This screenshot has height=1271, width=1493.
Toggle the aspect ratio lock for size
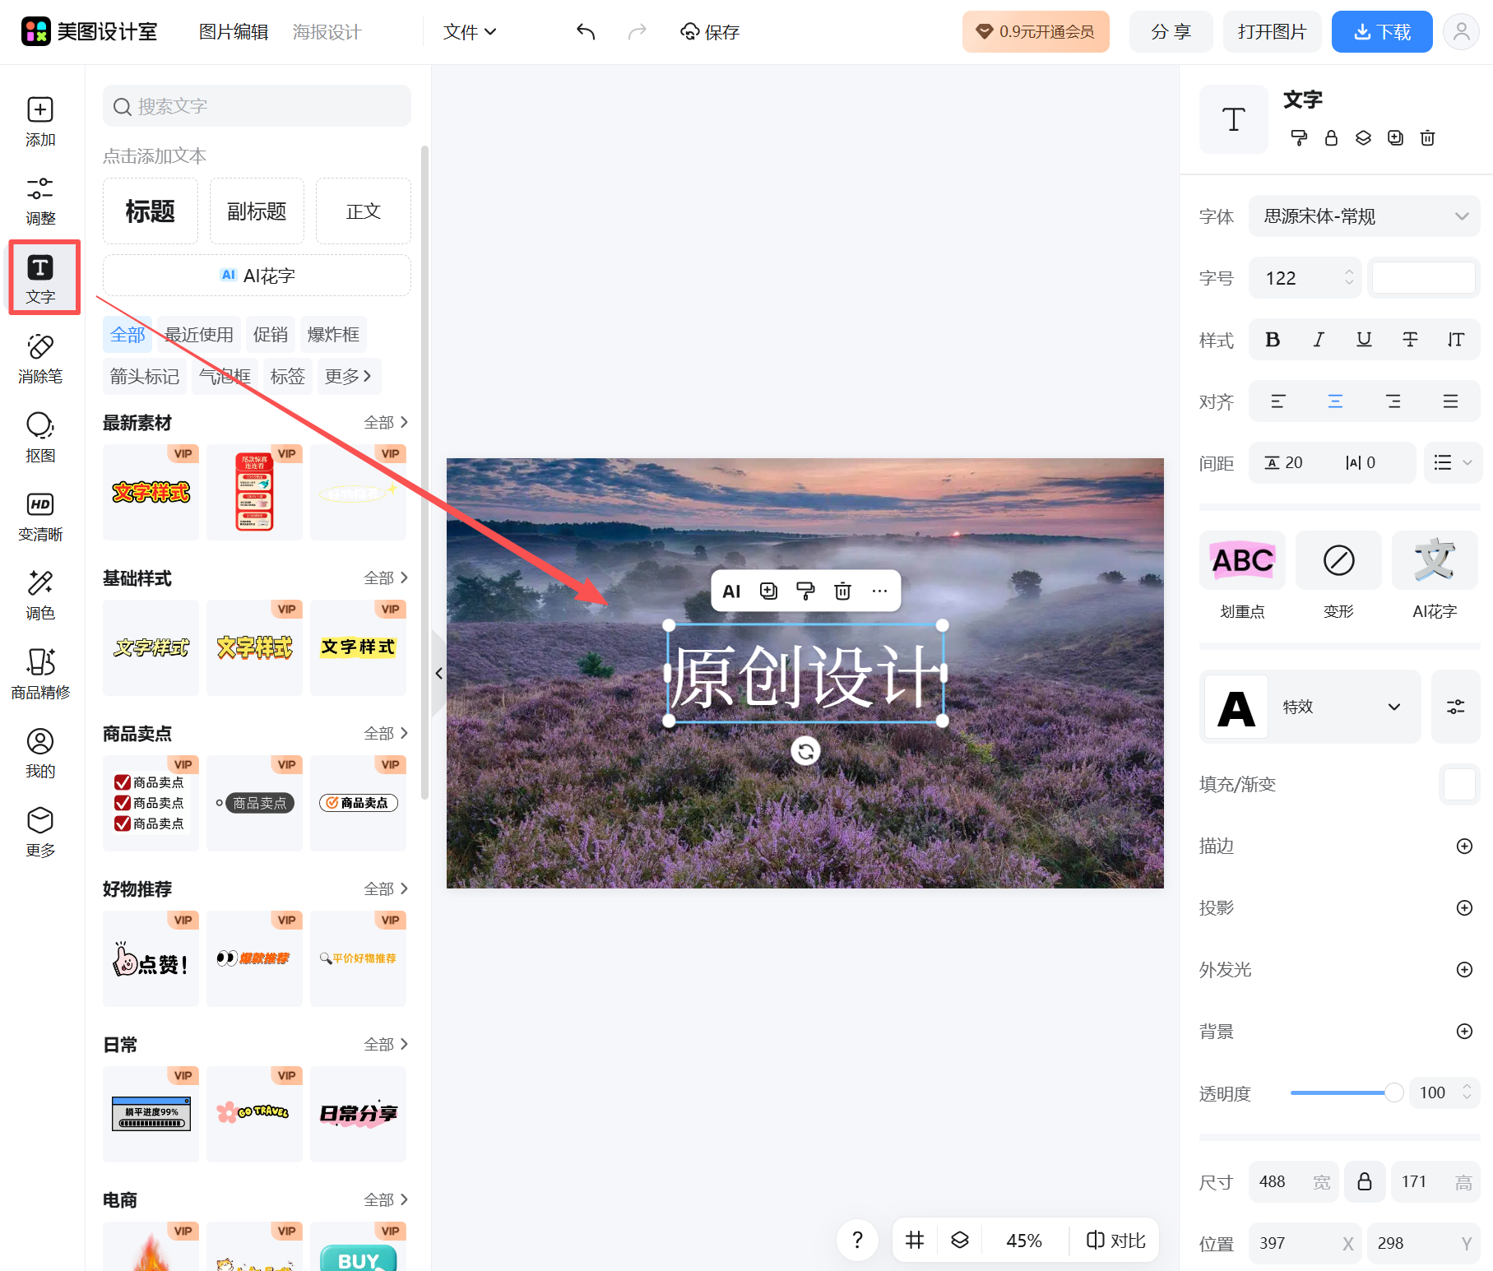pos(1365,1181)
